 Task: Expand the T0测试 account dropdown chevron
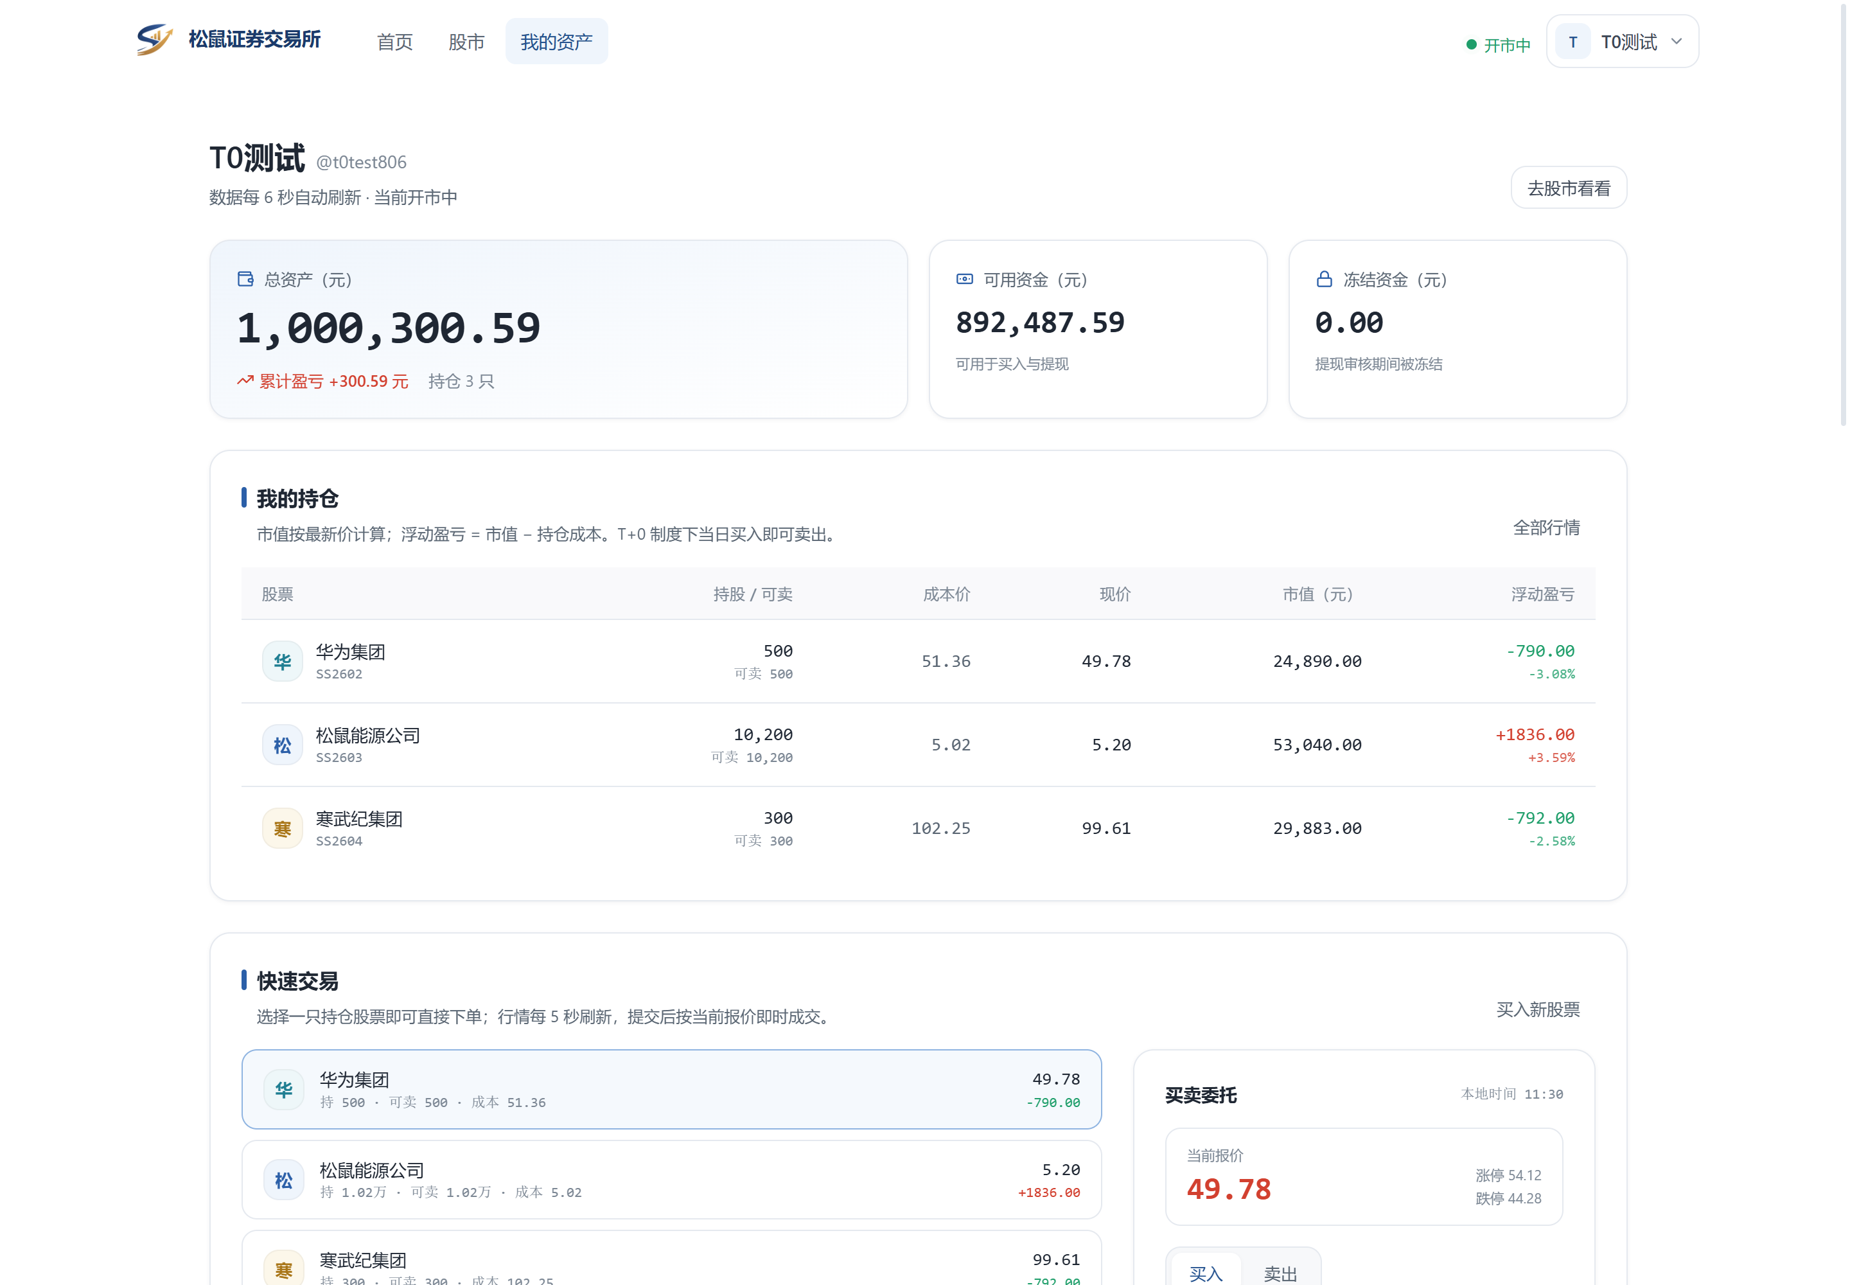coord(1677,41)
